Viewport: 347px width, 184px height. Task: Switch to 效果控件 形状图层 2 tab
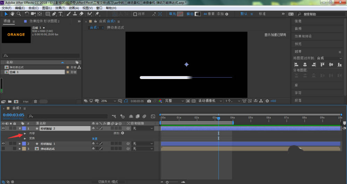pos(44,21)
